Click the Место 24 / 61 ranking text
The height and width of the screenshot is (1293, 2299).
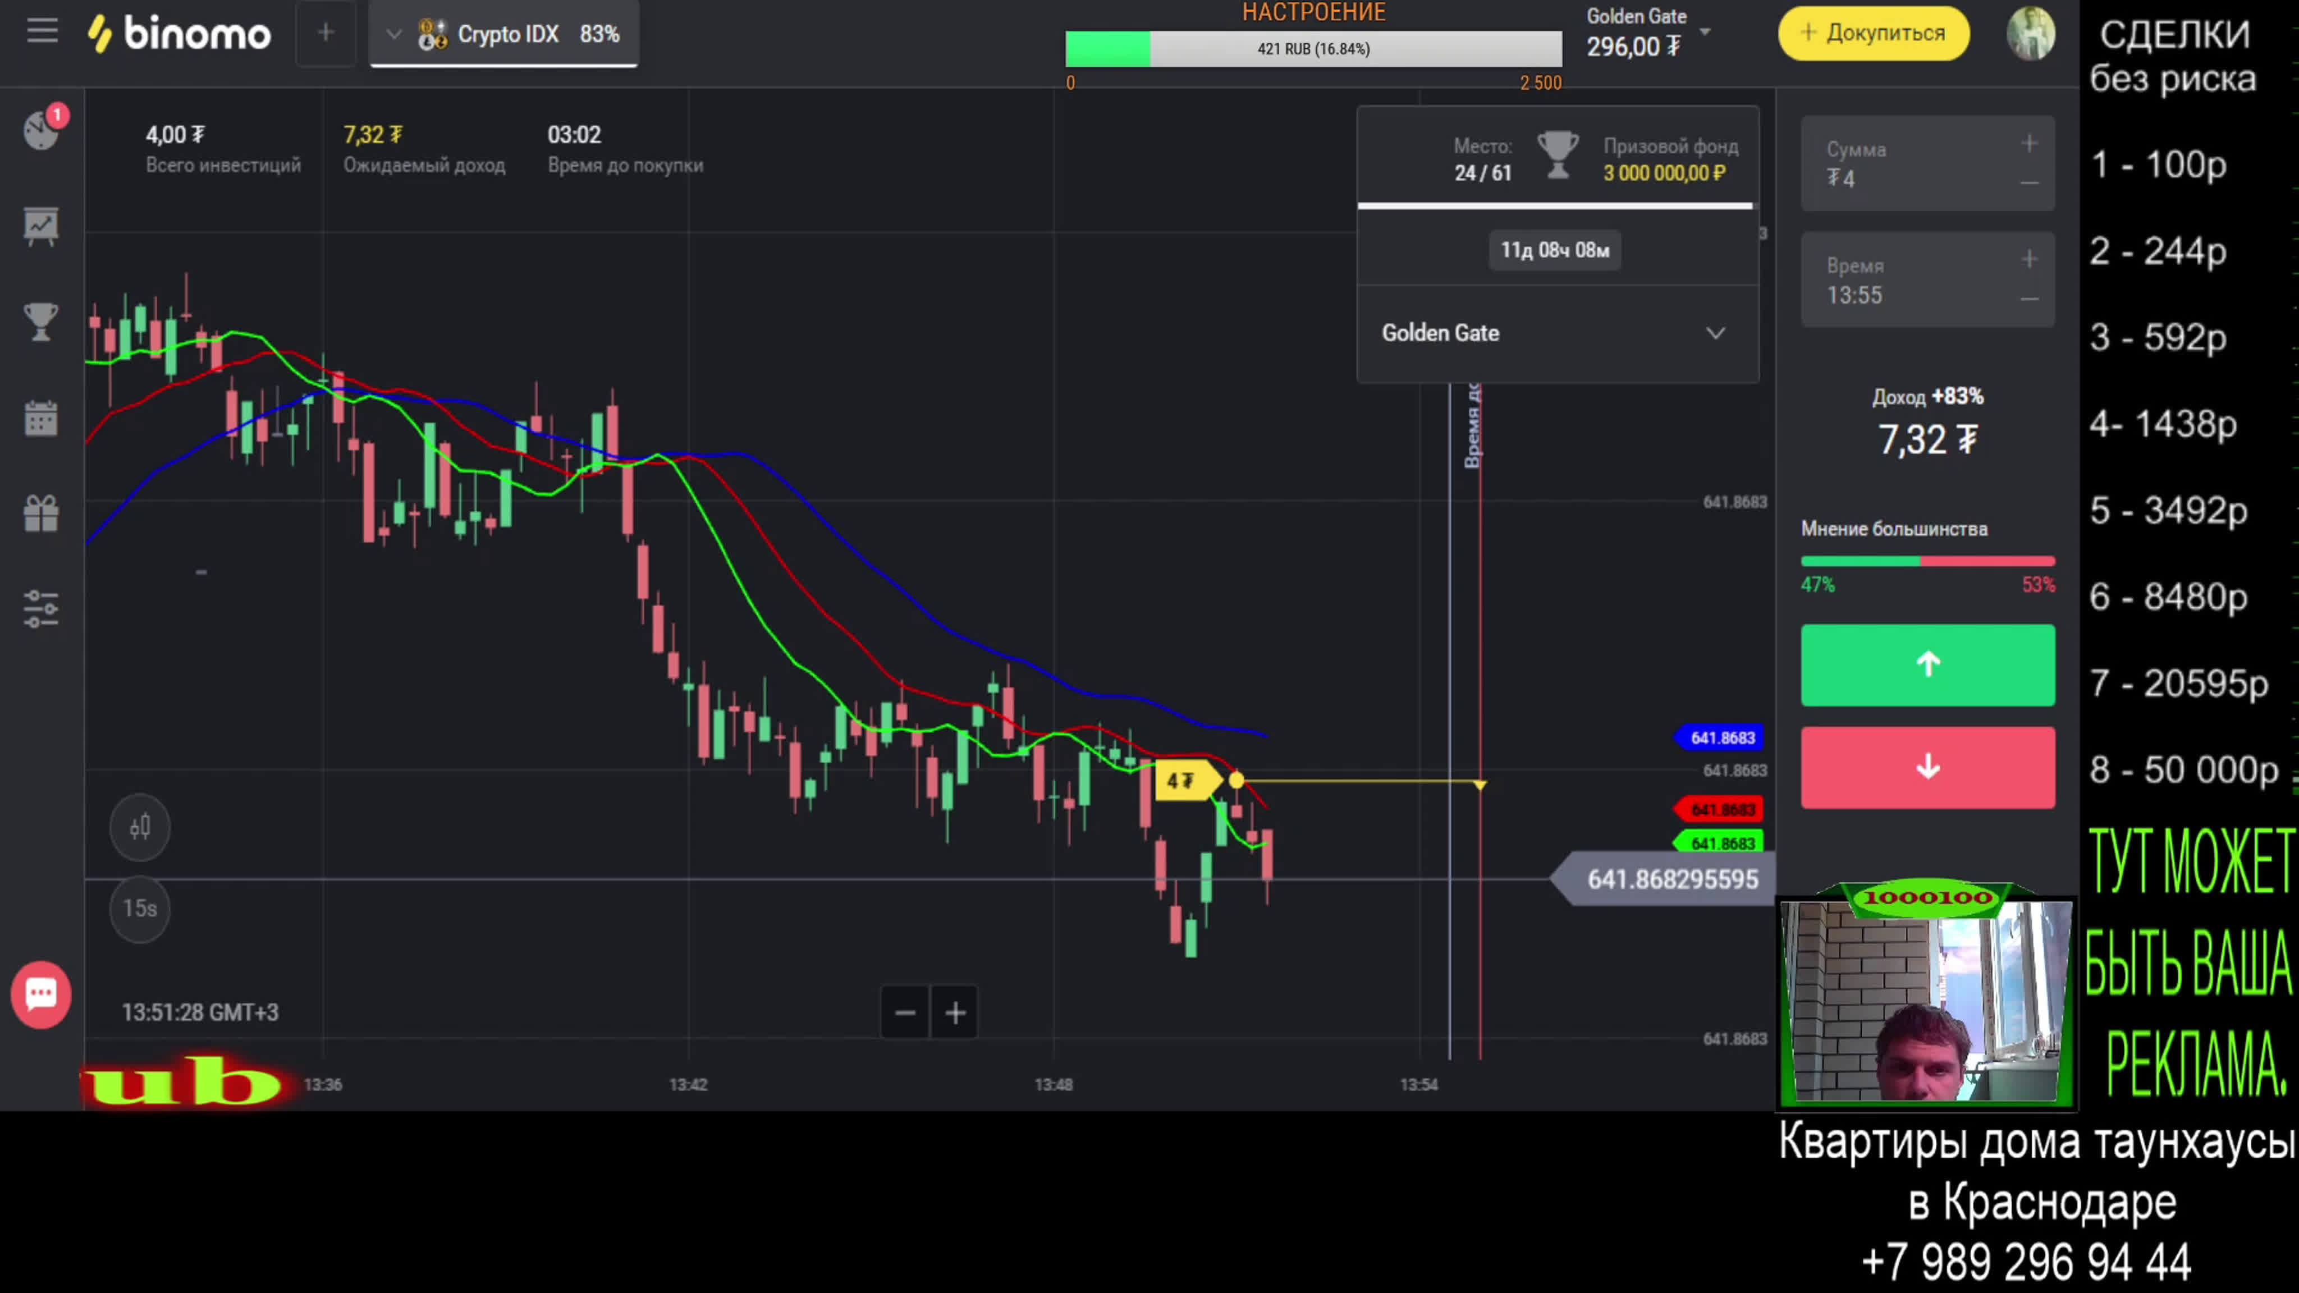click(1482, 160)
